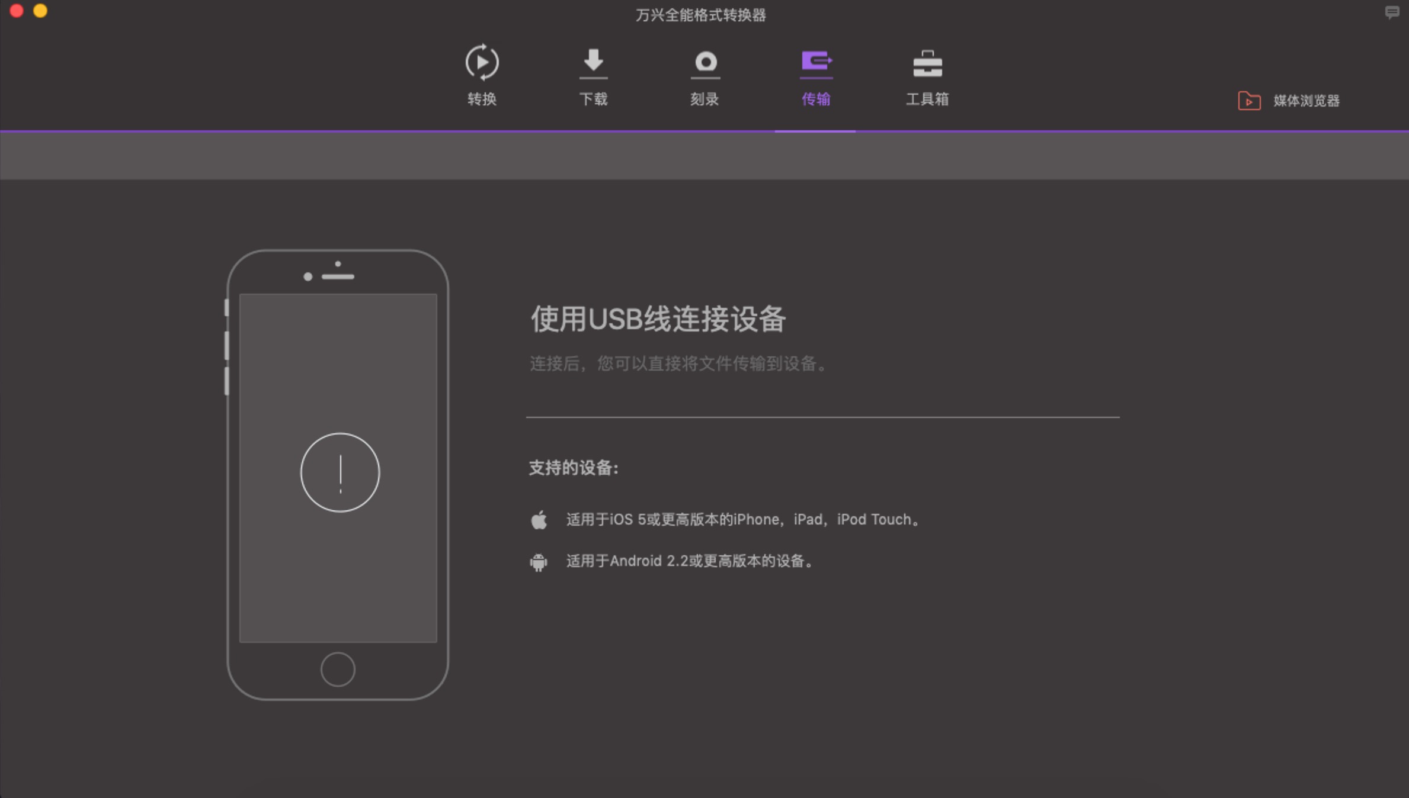Select the 刻录 tab label

pyautogui.click(x=704, y=99)
